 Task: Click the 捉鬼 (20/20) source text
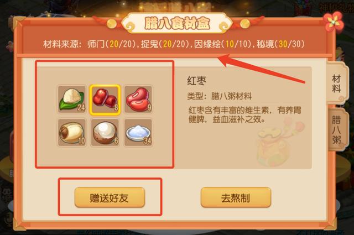[165, 44]
